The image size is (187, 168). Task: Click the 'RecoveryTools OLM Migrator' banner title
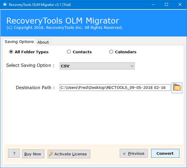pos(63,21)
